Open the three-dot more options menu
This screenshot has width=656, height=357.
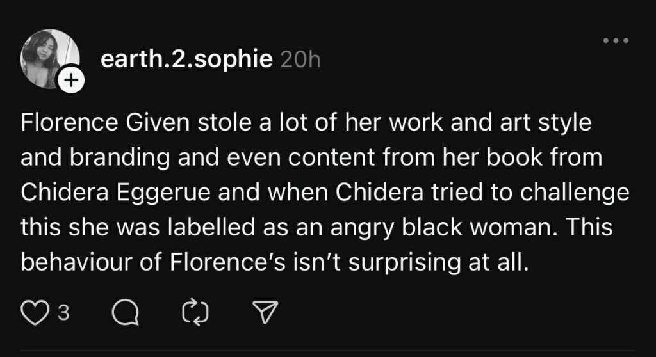tap(616, 40)
